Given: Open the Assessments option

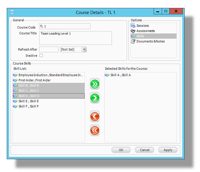Looking at the screenshot, I should [153, 31].
